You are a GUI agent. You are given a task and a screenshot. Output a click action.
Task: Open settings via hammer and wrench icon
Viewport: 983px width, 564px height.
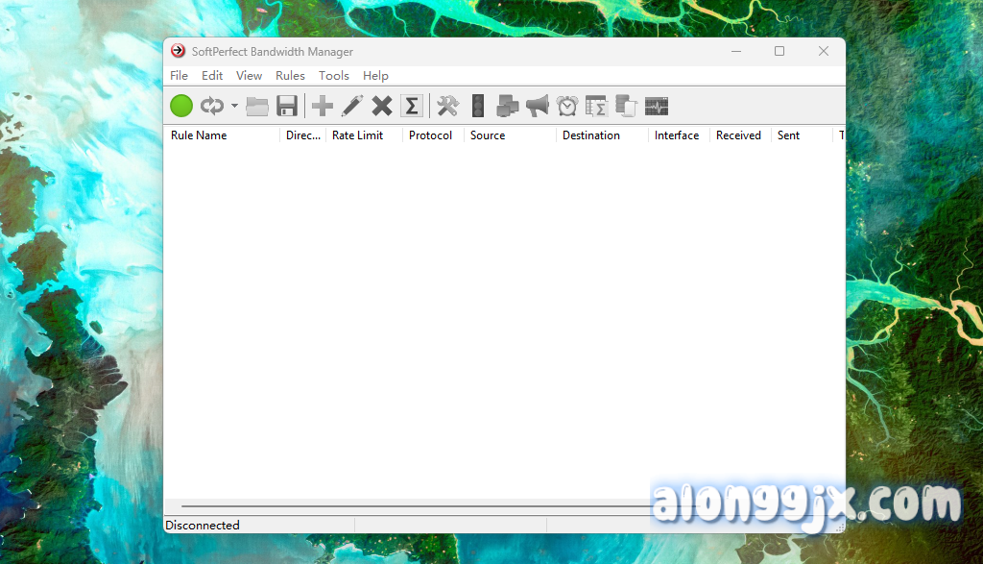pos(447,106)
